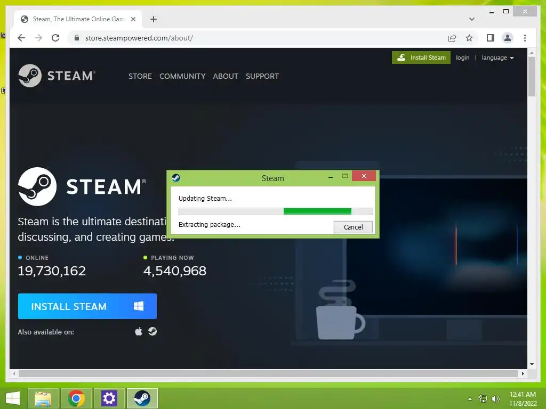Open the Chrome profile avatar
546x409 pixels.
point(508,38)
